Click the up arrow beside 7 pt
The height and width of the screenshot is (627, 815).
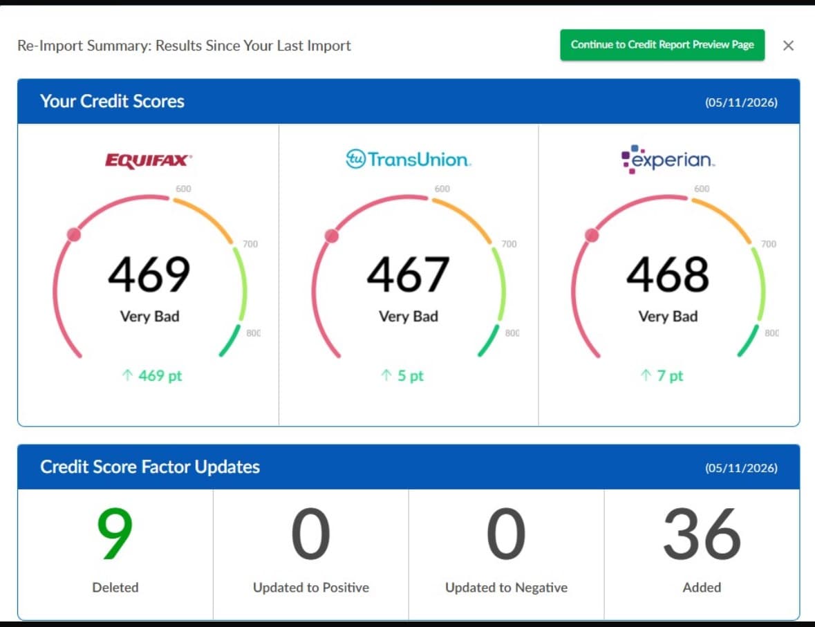click(x=646, y=375)
